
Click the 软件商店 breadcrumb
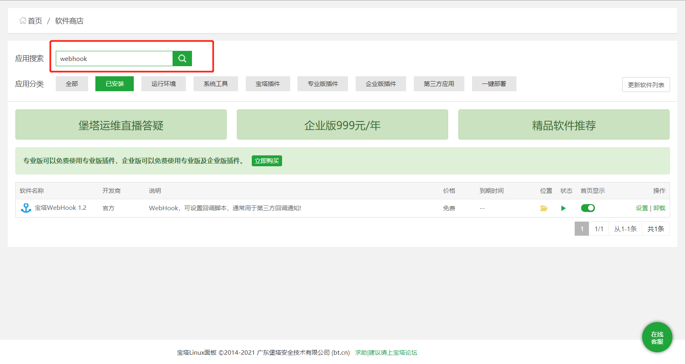pos(69,21)
